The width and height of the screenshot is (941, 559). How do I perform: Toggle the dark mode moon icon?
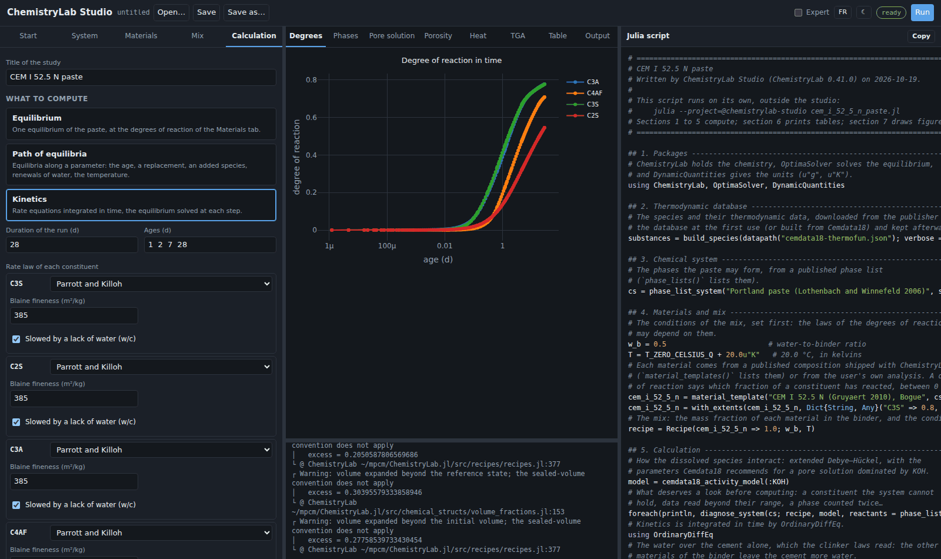click(x=863, y=12)
